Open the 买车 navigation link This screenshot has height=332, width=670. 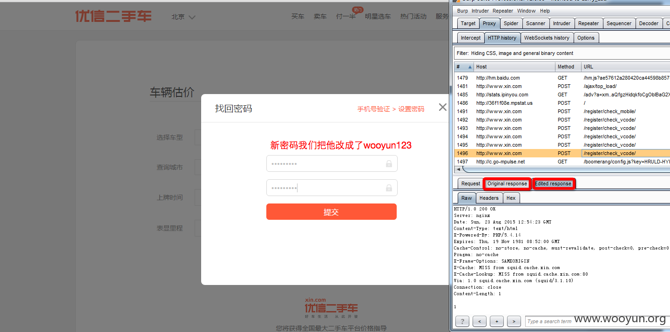click(x=298, y=17)
